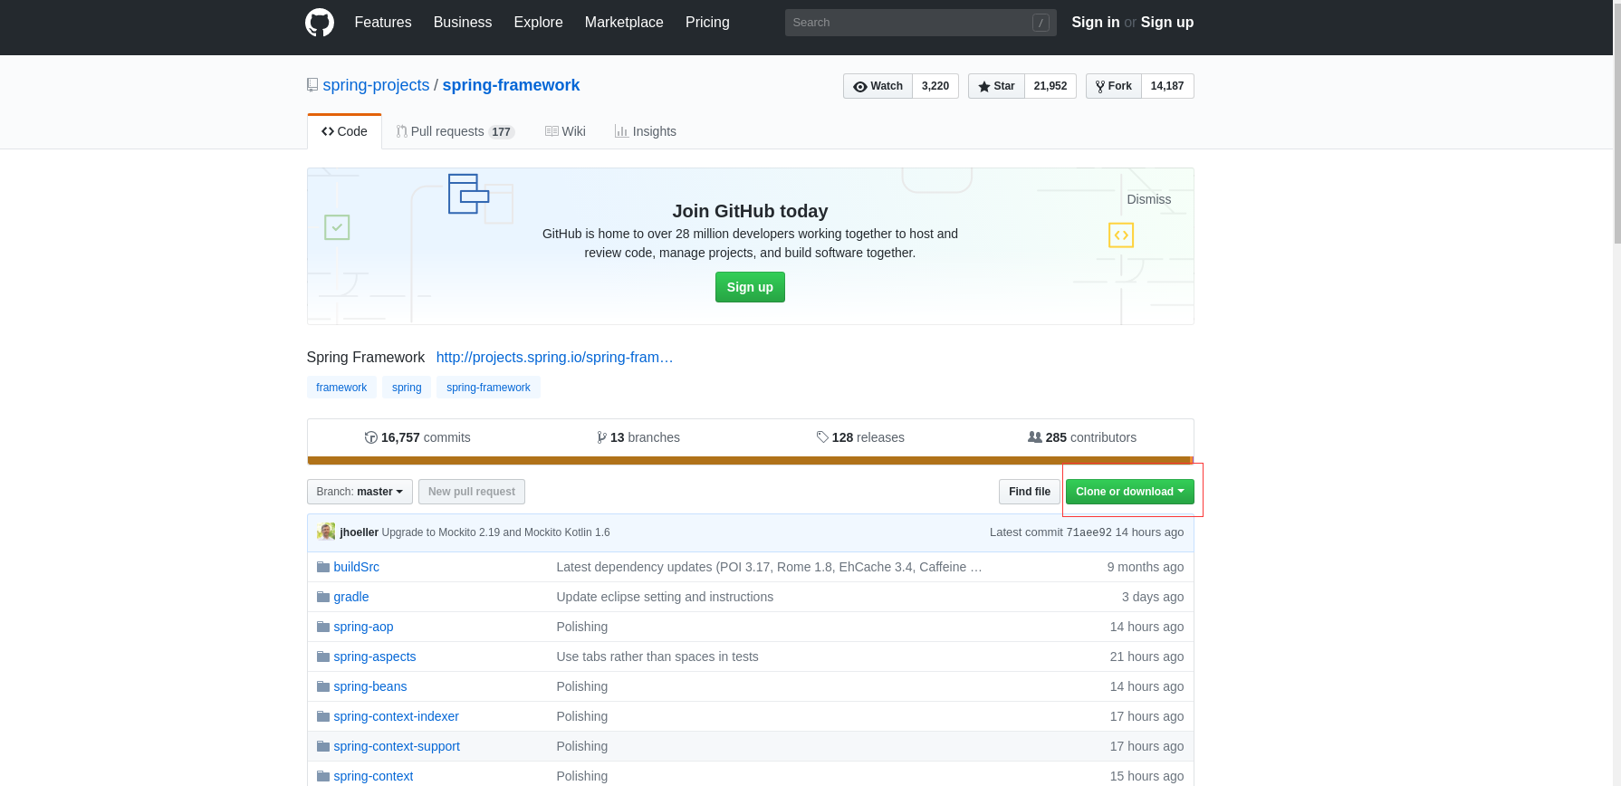This screenshot has height=786, width=1621.
Task: Watch the spring-framework repository
Action: 878,86
